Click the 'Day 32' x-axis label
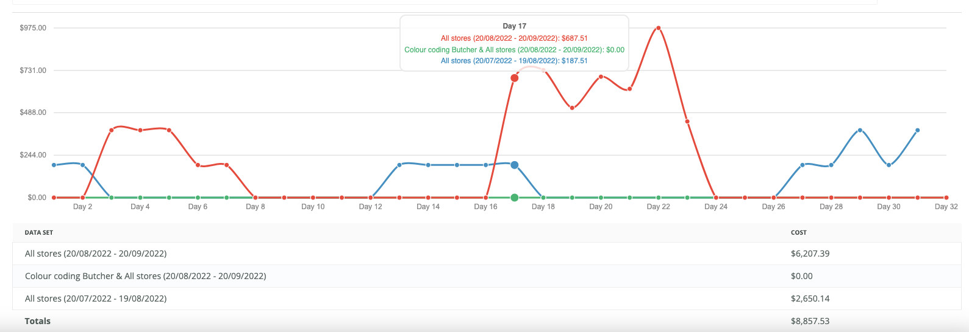969x332 pixels. point(946,207)
